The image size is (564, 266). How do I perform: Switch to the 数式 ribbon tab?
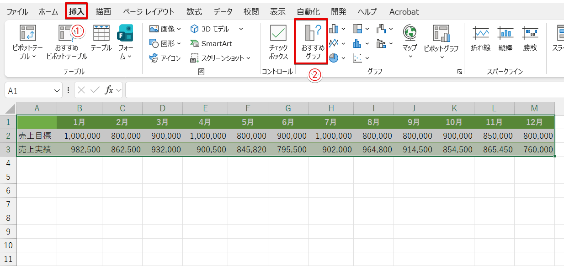(194, 11)
